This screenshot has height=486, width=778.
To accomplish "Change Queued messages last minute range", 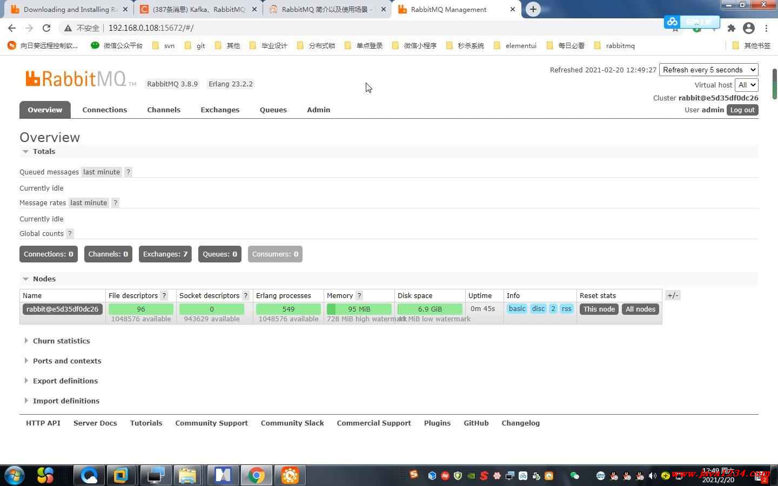I will [x=102, y=172].
